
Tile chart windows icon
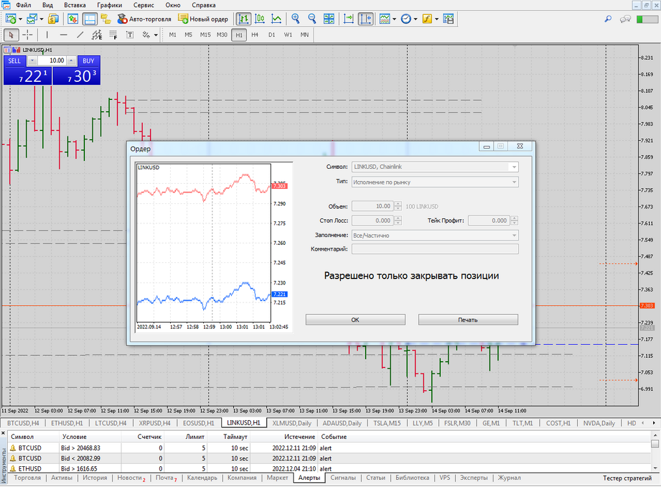(x=329, y=19)
